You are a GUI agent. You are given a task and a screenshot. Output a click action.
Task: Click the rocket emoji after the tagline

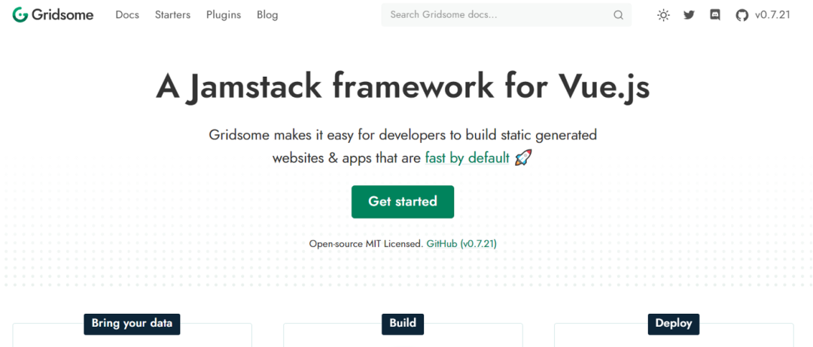[523, 158]
